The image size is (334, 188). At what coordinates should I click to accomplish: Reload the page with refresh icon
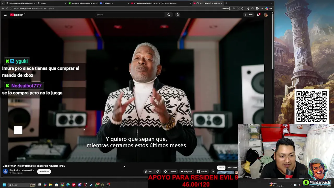coord(7,8)
